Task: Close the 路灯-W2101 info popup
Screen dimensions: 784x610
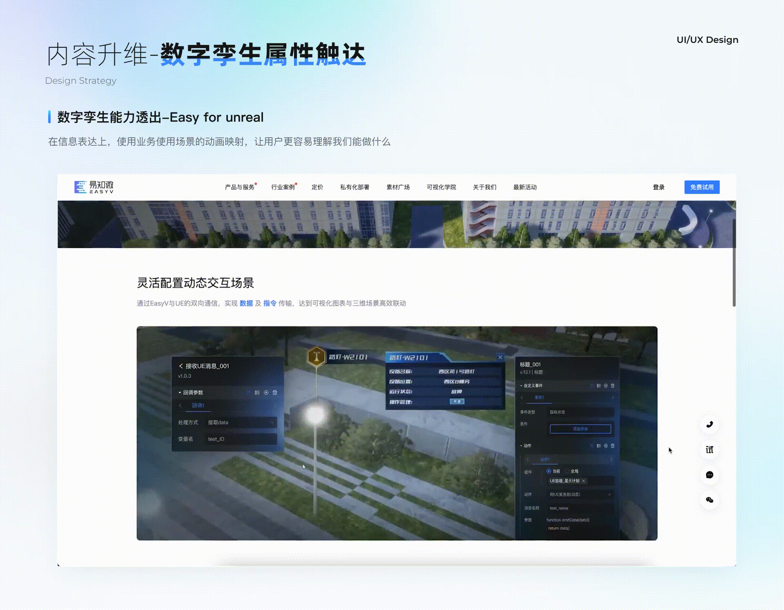Action: 500,357
